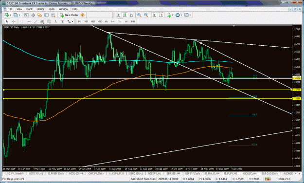The width and height of the screenshot is (304, 183).
Task: Set timeframe to H4
Action: point(113,21)
